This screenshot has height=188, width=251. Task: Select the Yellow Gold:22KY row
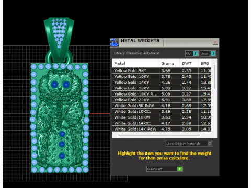[x=162, y=100]
